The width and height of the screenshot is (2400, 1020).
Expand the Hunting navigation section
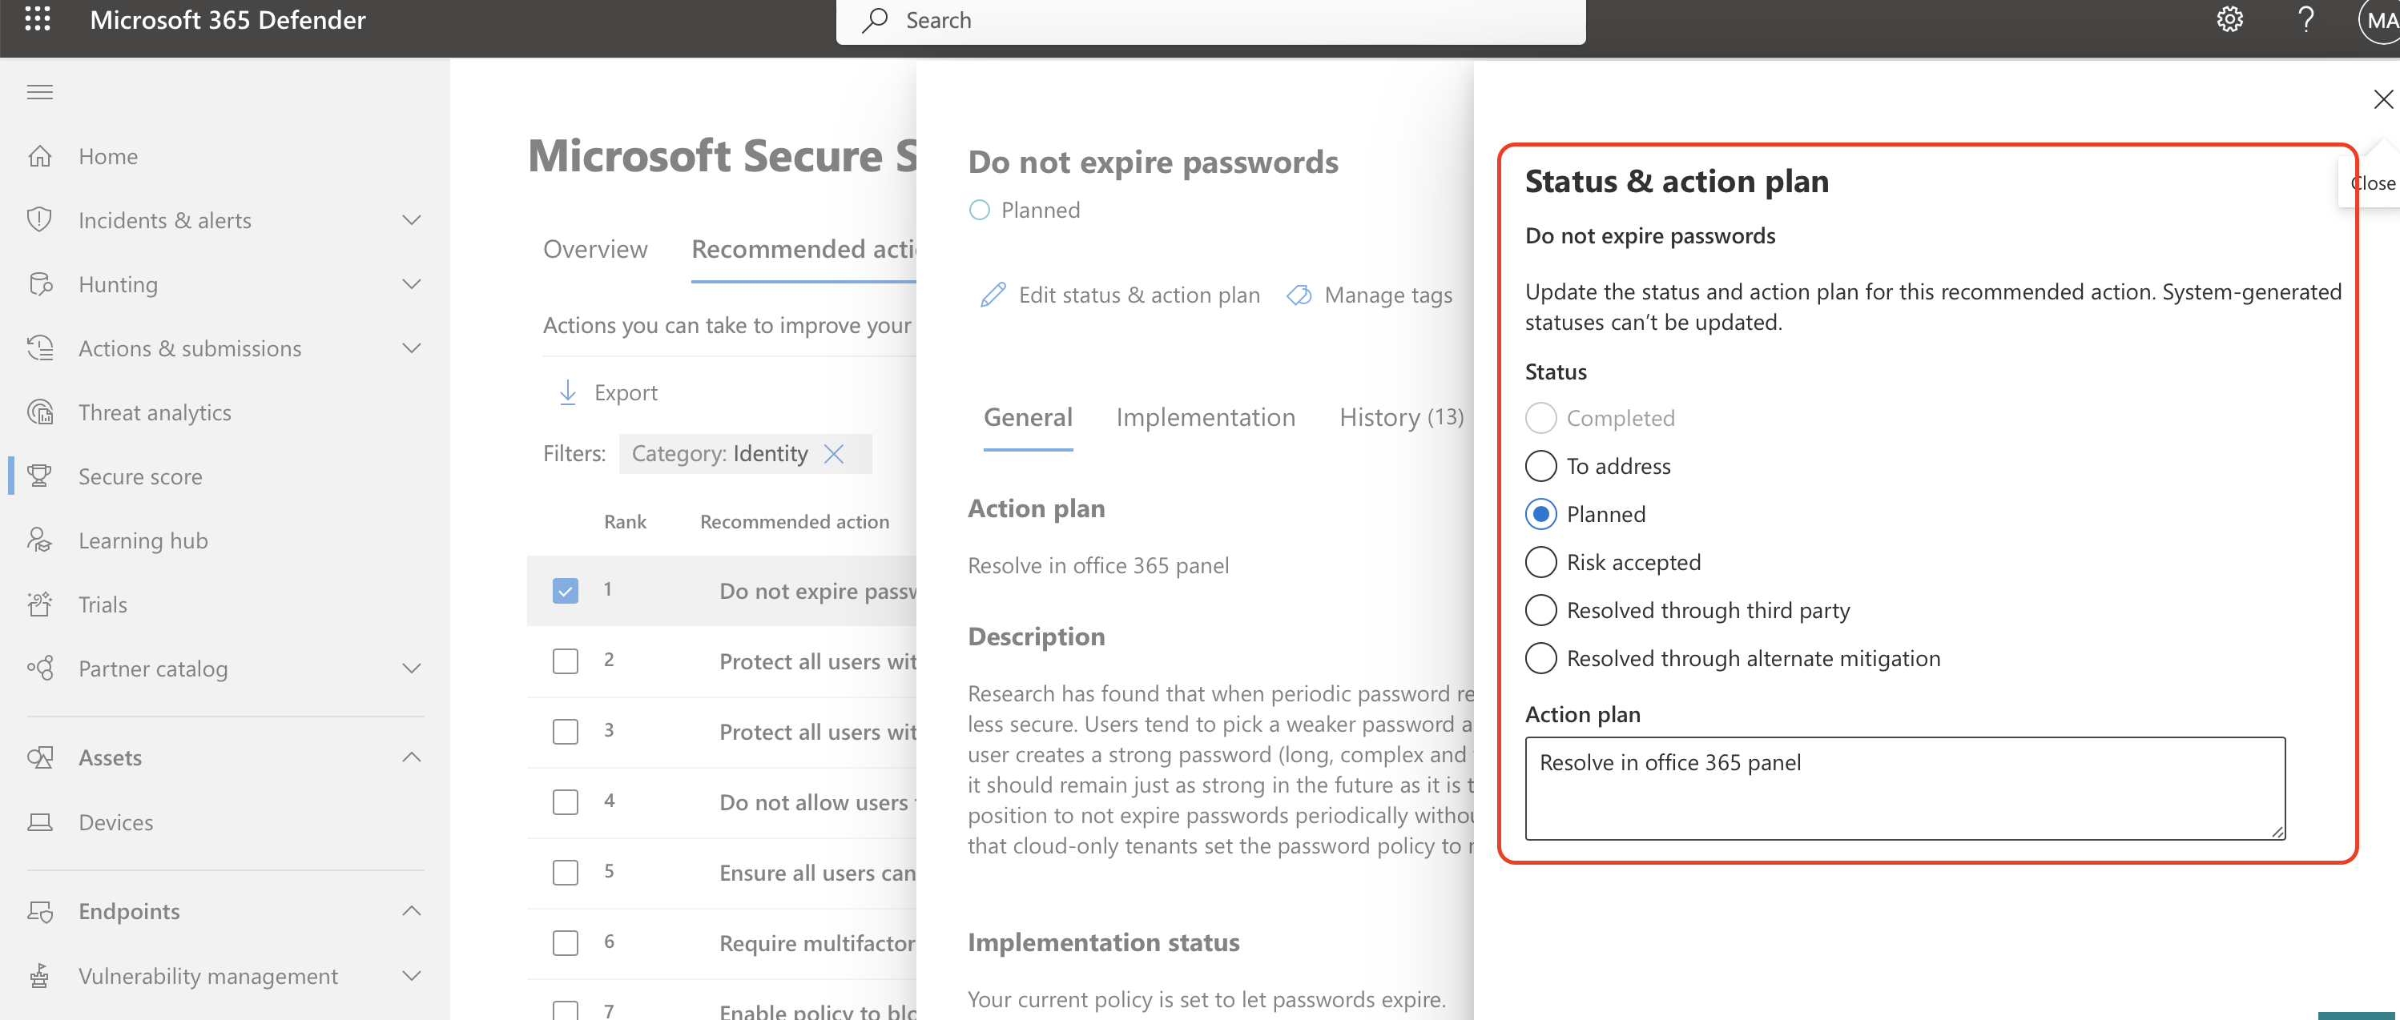click(411, 283)
